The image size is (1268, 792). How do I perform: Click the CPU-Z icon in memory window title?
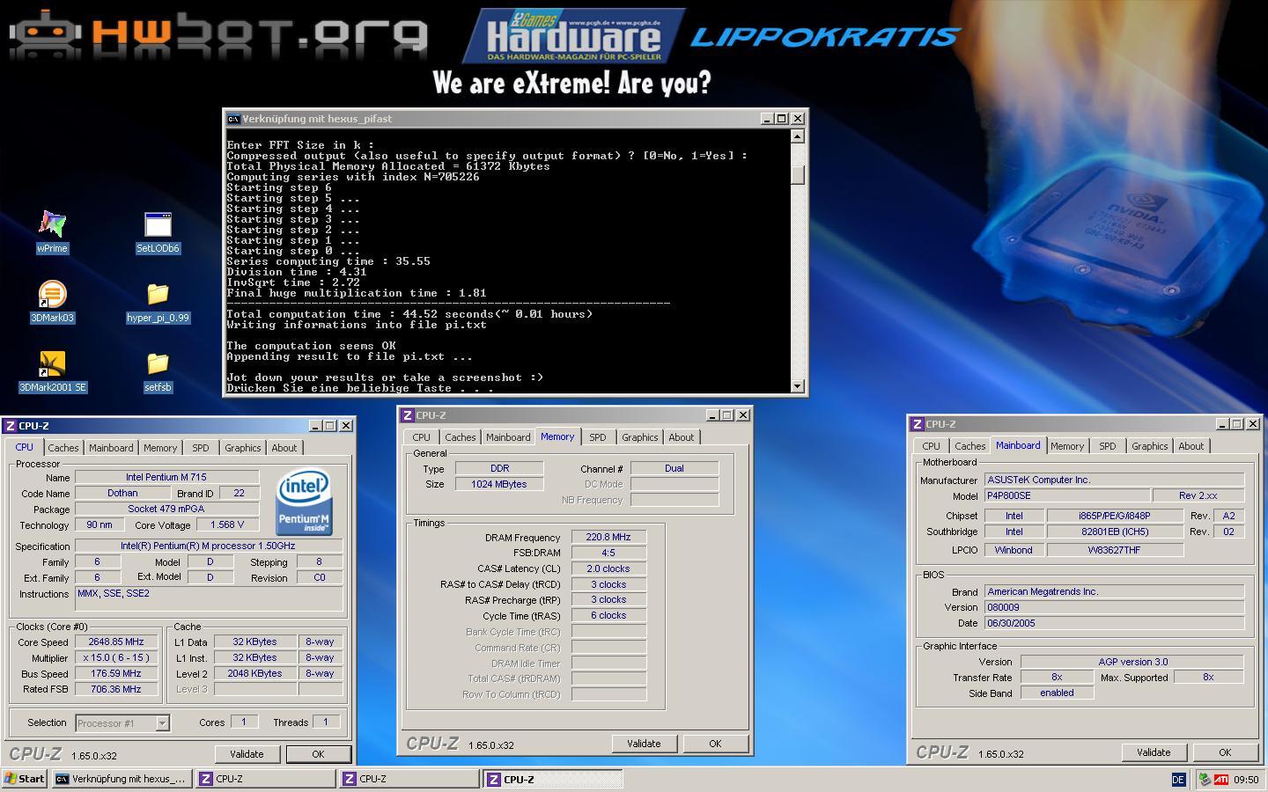click(408, 415)
